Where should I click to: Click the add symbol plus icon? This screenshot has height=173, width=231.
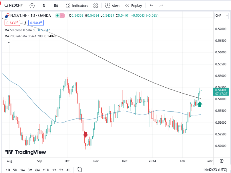tap(32, 5)
